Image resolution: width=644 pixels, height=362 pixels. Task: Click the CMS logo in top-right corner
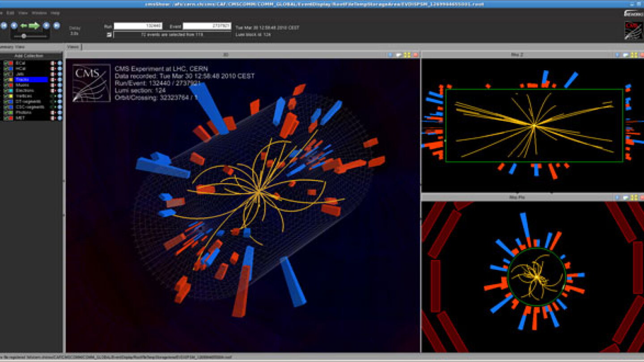click(x=633, y=30)
